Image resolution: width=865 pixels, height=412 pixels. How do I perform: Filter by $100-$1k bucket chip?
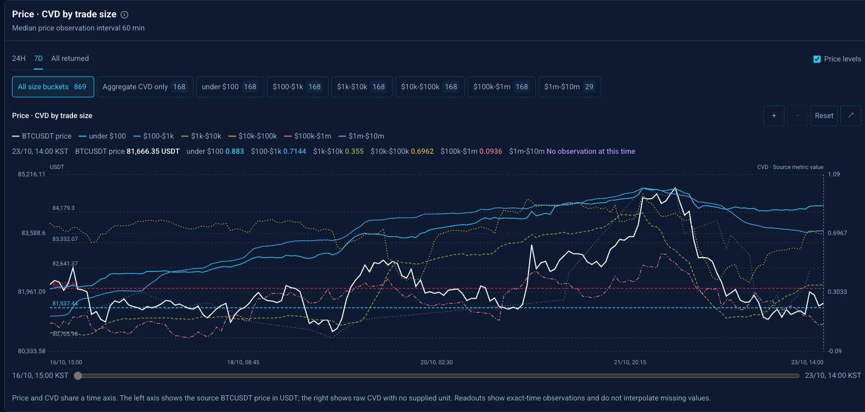[x=298, y=87]
